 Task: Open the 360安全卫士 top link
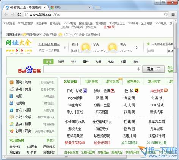pyautogui.click(x=117, y=23)
